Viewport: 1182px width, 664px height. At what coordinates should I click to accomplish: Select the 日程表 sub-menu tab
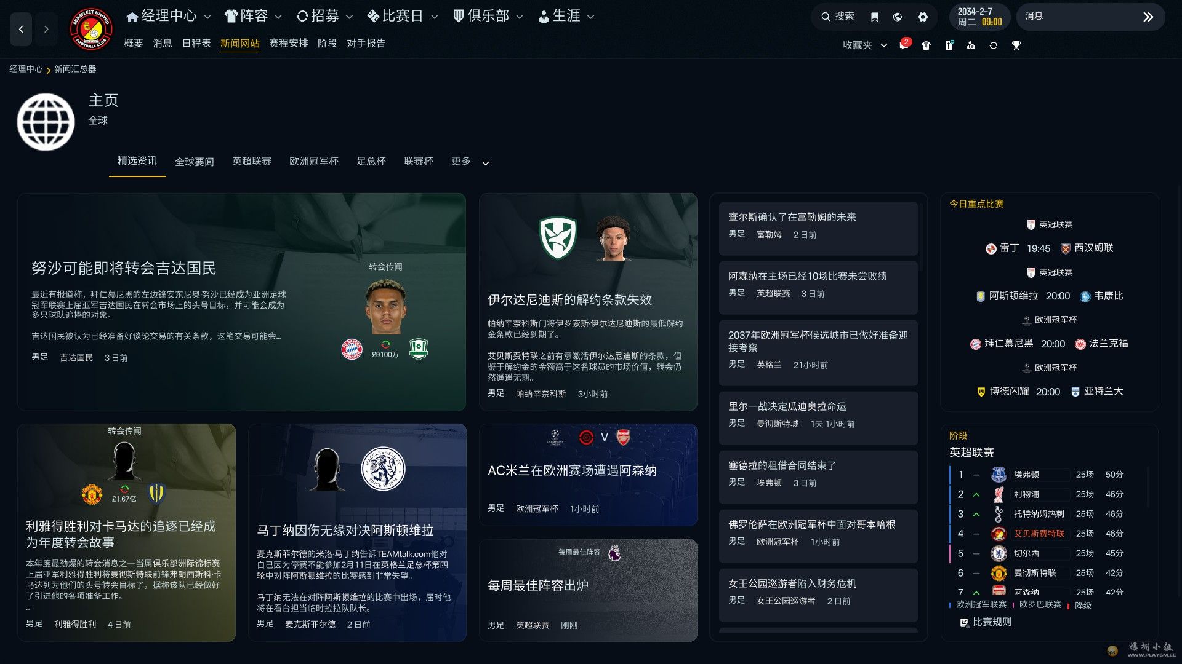[x=196, y=43]
